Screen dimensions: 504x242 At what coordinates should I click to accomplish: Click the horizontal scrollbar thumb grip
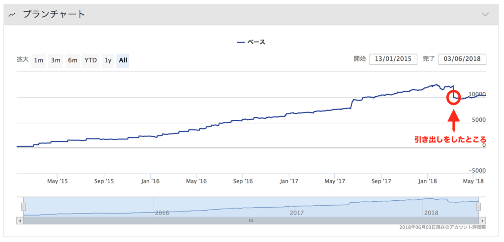(251, 220)
